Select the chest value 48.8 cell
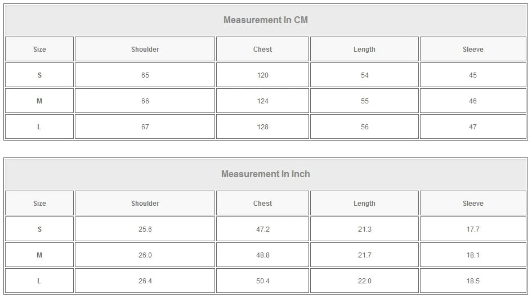 click(x=262, y=255)
